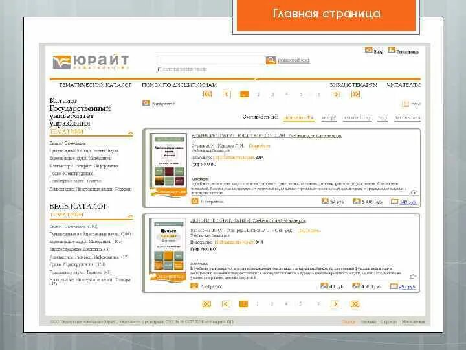Collapse ТЕМАТИКИ under Государственный университет управления

pos(130,132)
